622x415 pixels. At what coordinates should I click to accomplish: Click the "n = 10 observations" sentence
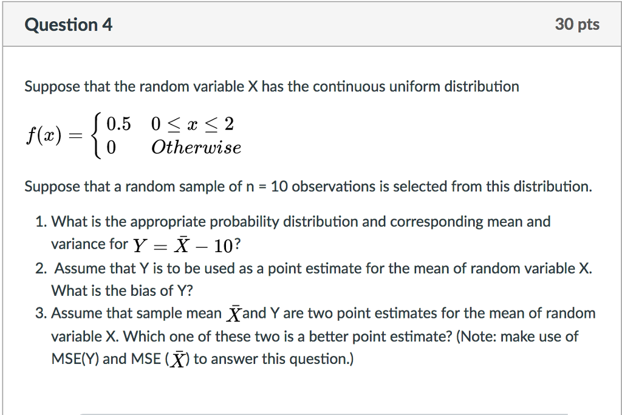click(x=308, y=187)
